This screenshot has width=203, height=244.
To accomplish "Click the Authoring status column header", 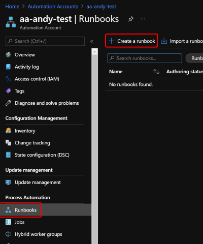I will pyautogui.click(x=185, y=72).
